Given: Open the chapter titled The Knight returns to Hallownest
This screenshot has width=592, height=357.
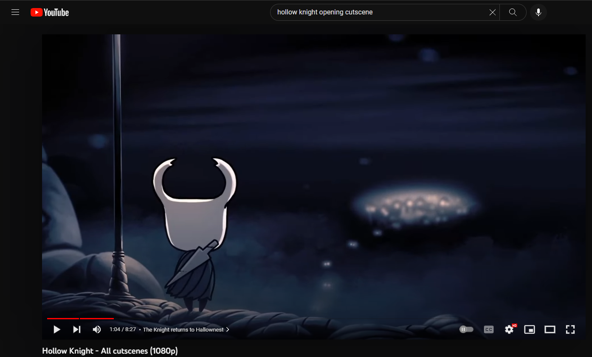Looking at the screenshot, I should 183,329.
